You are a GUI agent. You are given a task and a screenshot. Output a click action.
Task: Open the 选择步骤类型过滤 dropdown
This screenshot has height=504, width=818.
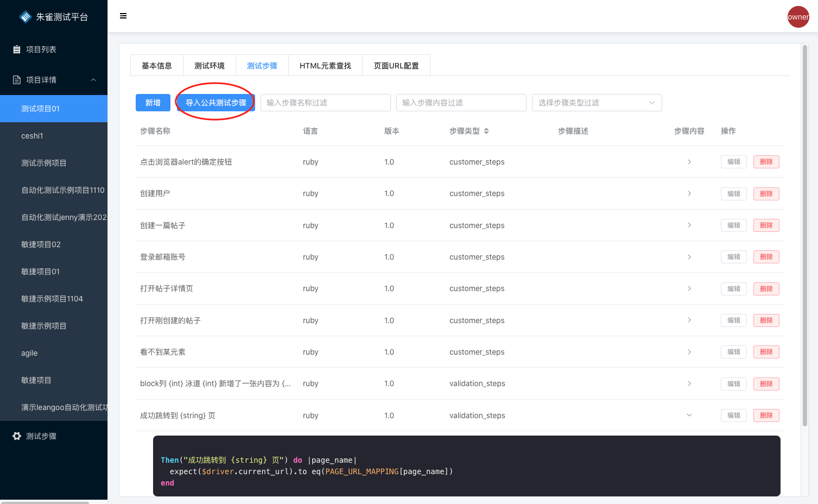click(x=597, y=103)
